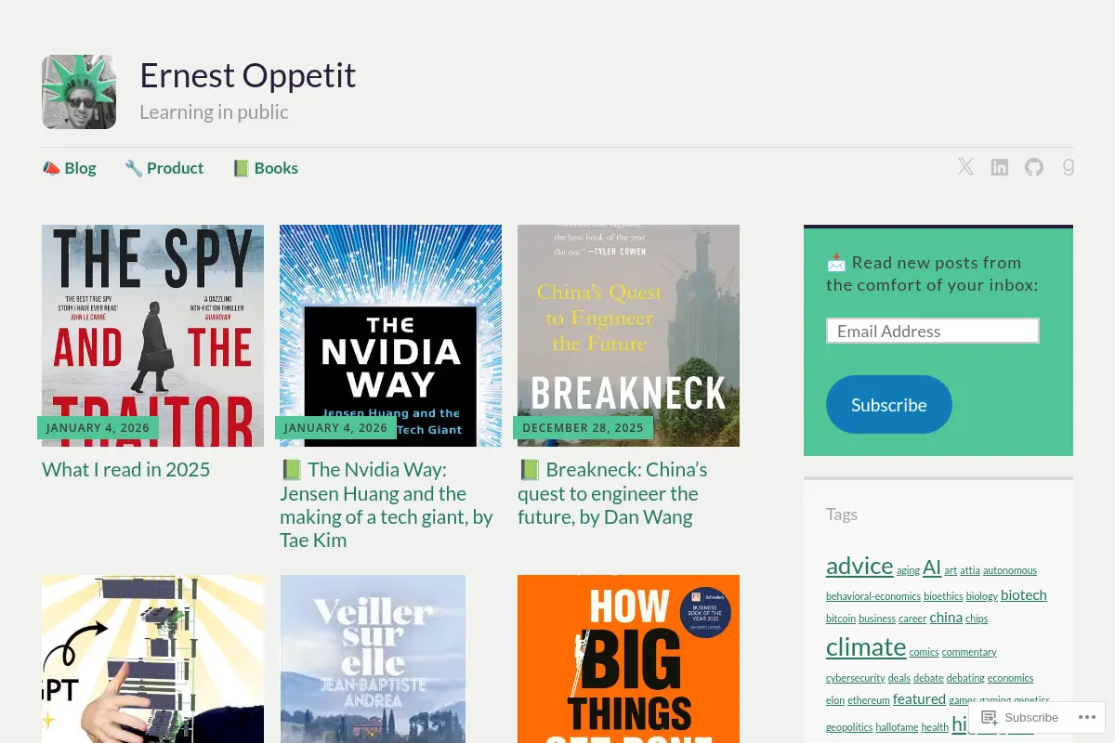Click the Statue of Liberty avatar image
The width and height of the screenshot is (1115, 743).
point(79,92)
